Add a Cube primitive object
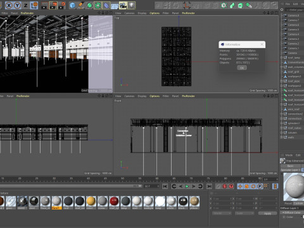Screen dimensions: 304x228 click(73, 5)
